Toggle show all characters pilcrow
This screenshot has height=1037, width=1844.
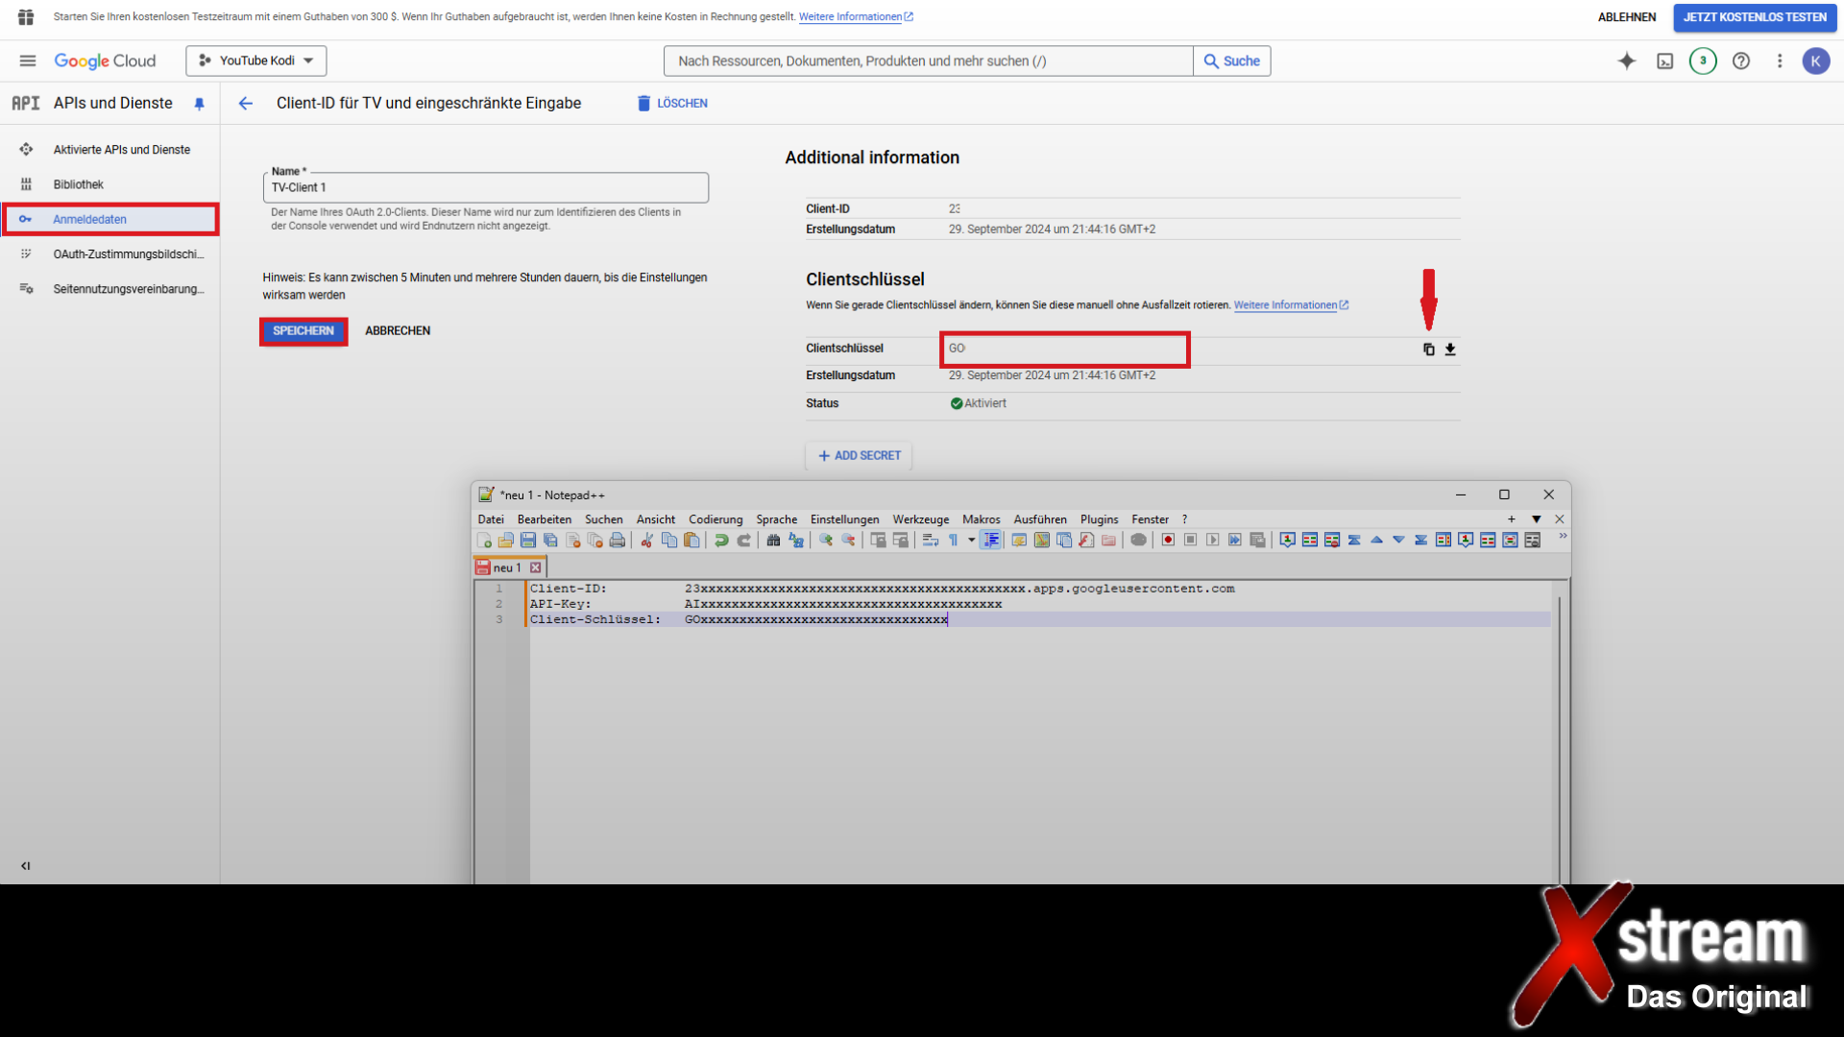click(x=953, y=541)
